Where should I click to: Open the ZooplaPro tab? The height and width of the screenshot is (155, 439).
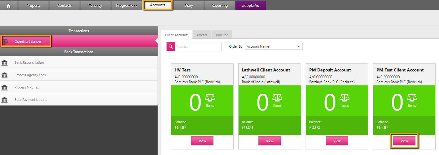[251, 6]
